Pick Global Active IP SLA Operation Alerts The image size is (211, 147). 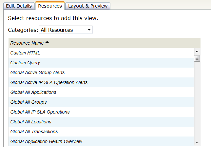coord(101,82)
